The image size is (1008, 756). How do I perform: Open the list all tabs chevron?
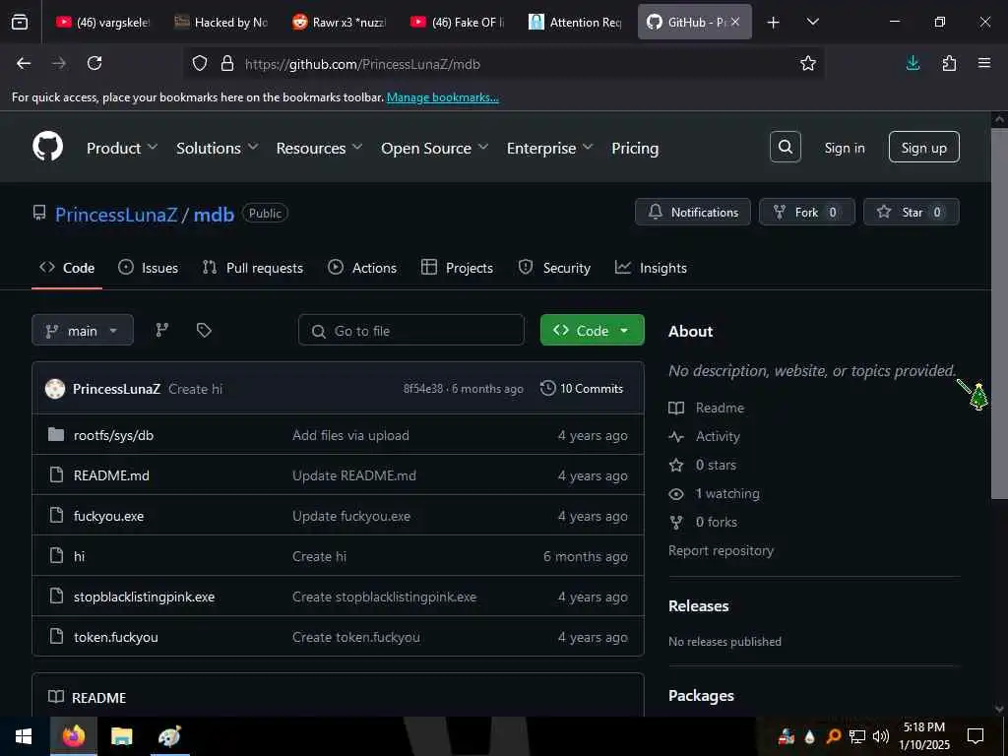click(x=812, y=22)
